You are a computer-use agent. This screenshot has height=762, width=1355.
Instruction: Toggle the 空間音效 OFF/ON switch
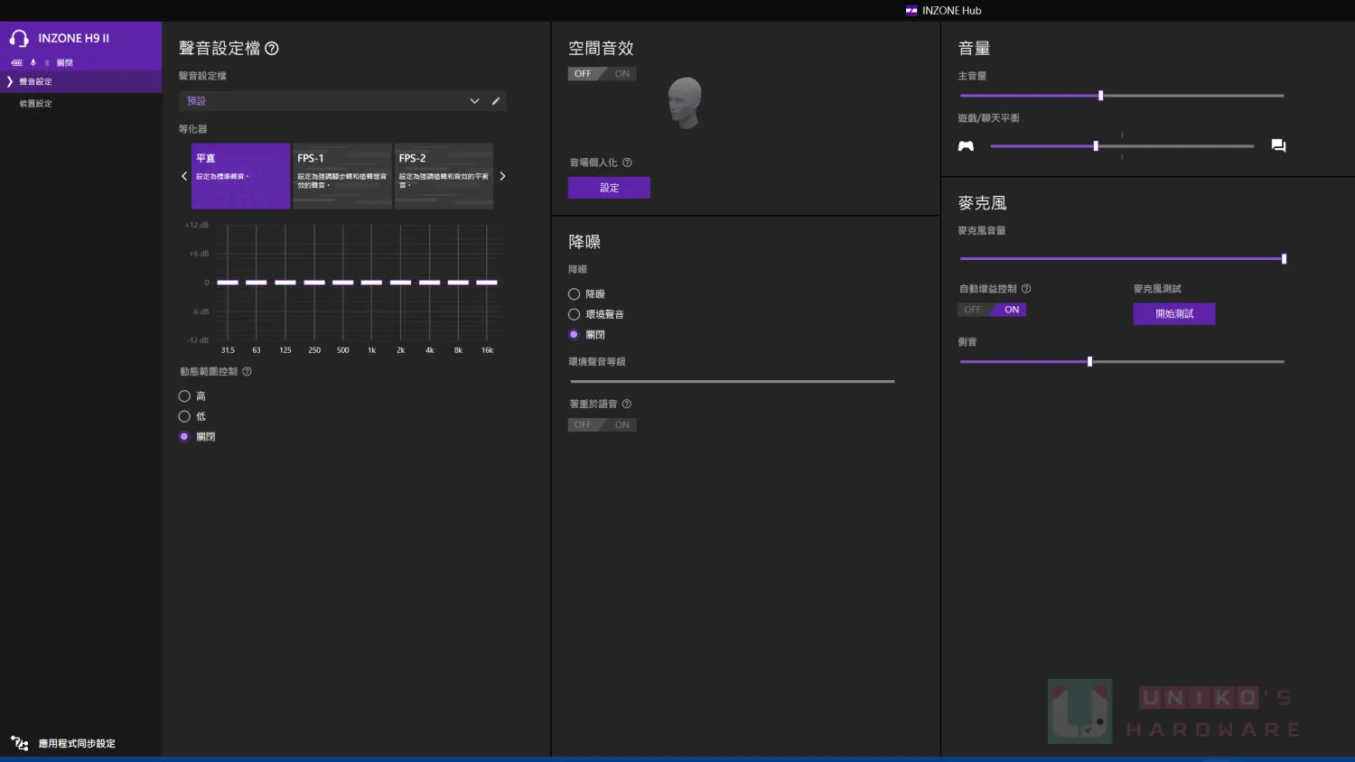[603, 74]
